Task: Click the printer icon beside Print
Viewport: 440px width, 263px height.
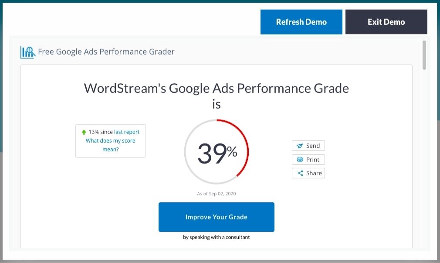Action: 300,159
